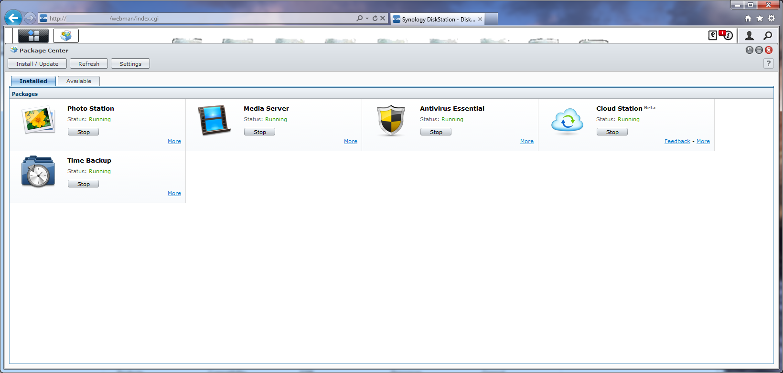Open More link for Photo Station
Screen dimensions: 783x373
coord(174,141)
